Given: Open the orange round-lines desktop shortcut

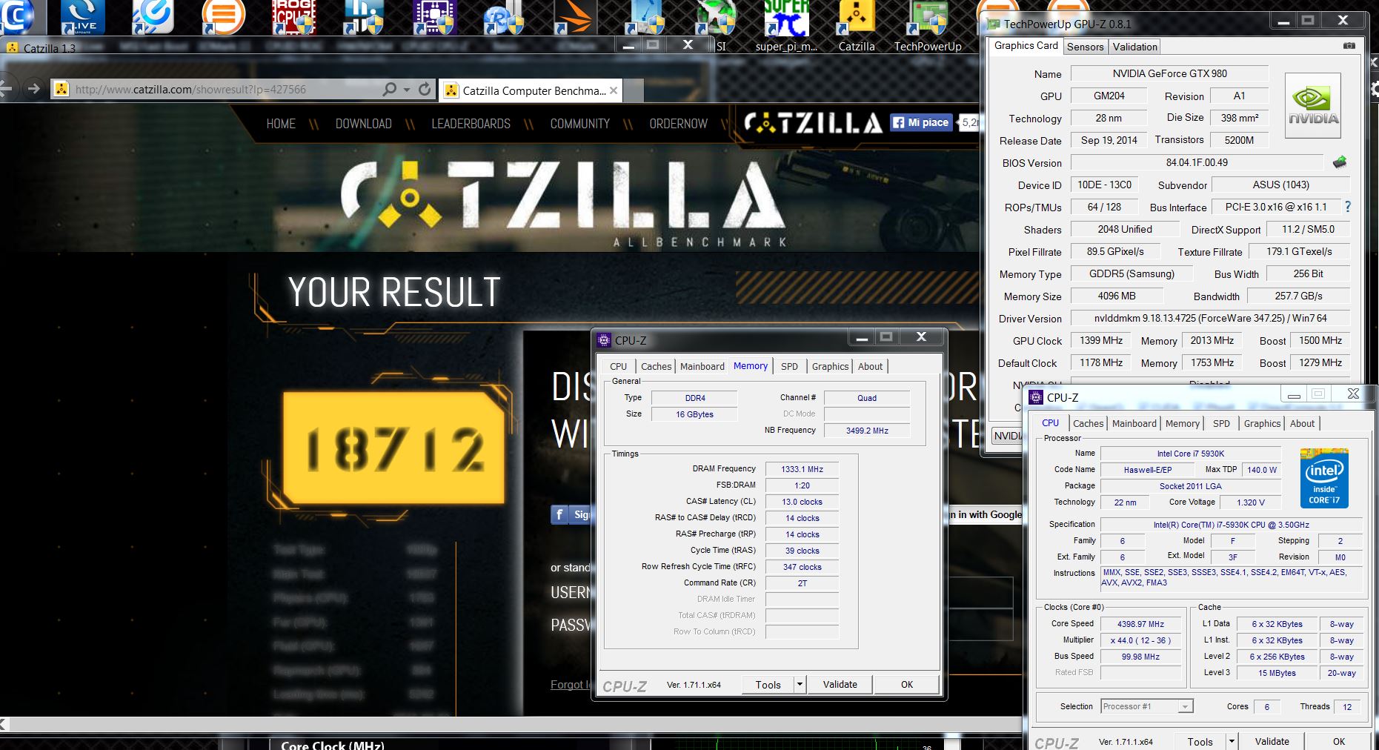Looking at the screenshot, I should [223, 17].
